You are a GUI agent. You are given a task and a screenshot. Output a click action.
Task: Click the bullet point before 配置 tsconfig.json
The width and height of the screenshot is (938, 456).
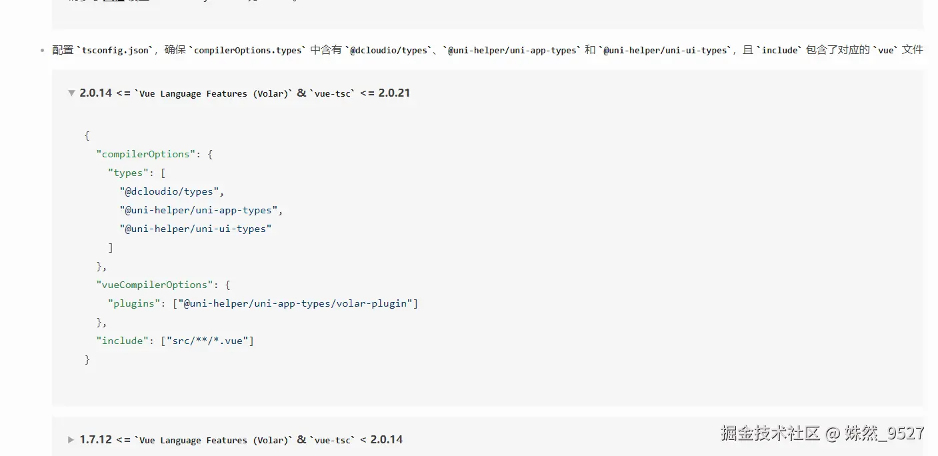point(43,51)
